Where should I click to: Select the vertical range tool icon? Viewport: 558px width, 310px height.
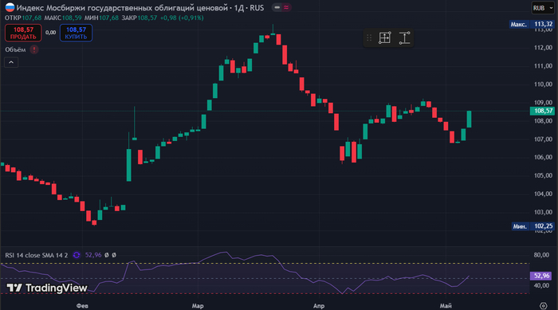(404, 37)
